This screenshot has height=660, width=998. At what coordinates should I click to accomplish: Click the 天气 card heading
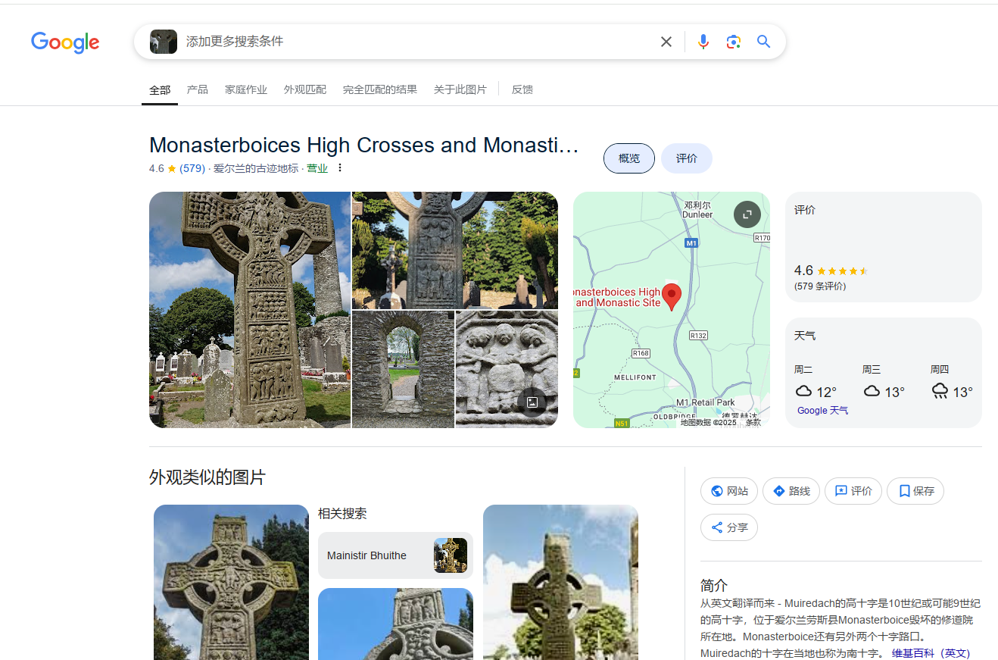805,336
